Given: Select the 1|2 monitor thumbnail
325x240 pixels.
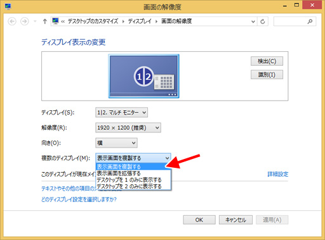Looking at the screenshot, I should pos(143,76).
